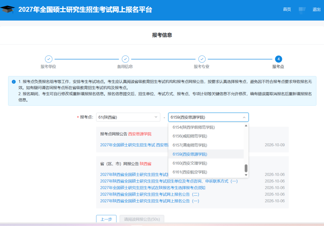Select 6154(陕西学前师范学院) from list
This screenshot has width=324, height=226.
coord(206,127)
